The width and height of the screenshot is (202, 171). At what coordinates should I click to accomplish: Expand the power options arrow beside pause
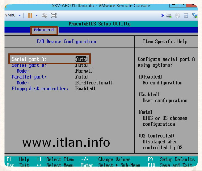[36, 15]
